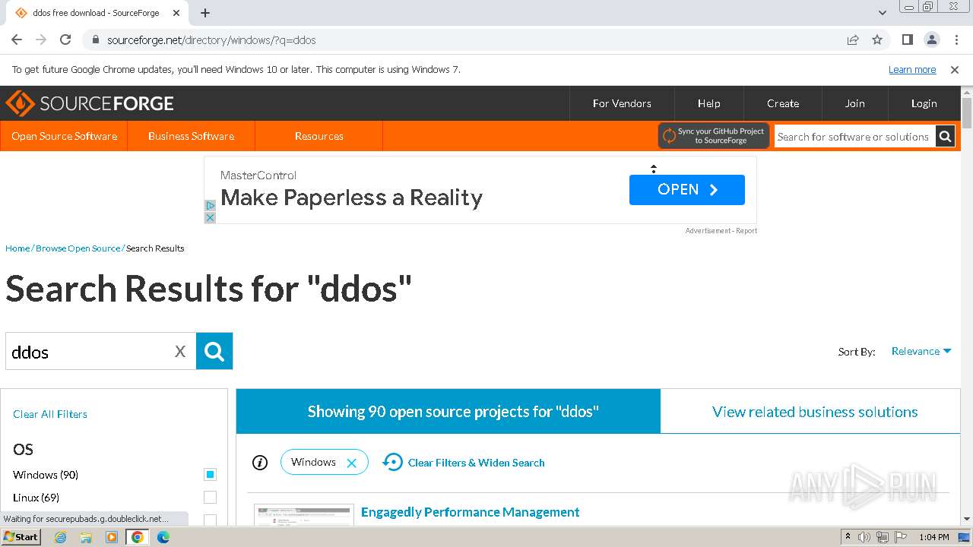973x547 pixels.
Task: Click Clear Filters & Widen Search
Action: pos(464,463)
